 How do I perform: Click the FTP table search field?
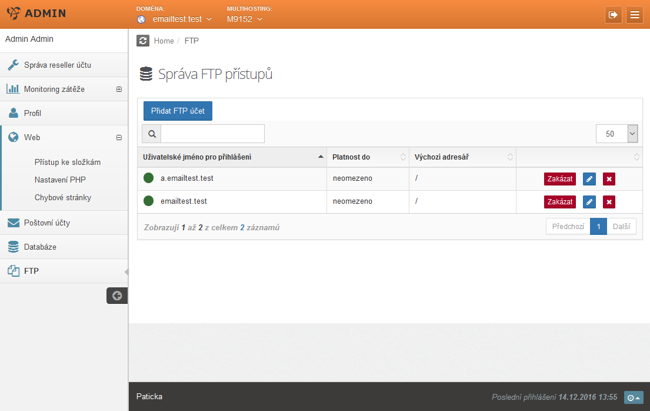[x=212, y=134]
